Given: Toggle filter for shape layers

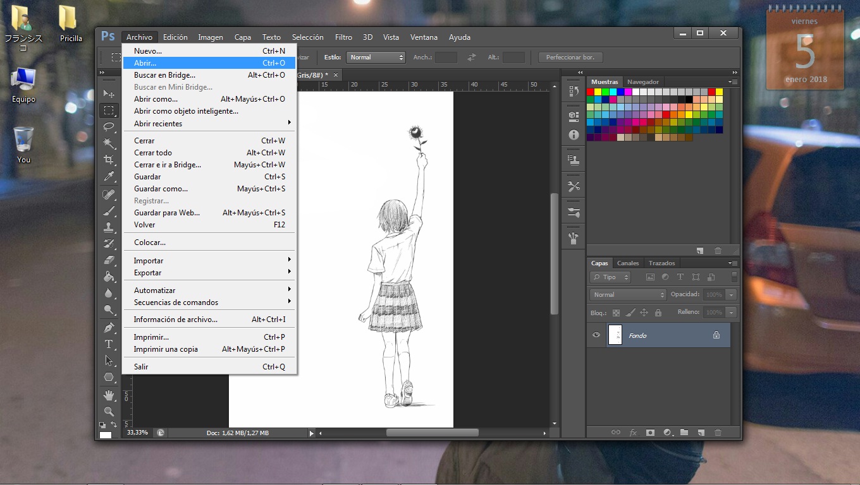Looking at the screenshot, I should pos(696,277).
